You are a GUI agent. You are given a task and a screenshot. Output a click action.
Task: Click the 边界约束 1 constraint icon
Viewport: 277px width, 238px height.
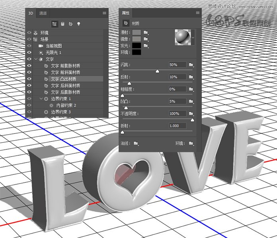(x=46, y=99)
